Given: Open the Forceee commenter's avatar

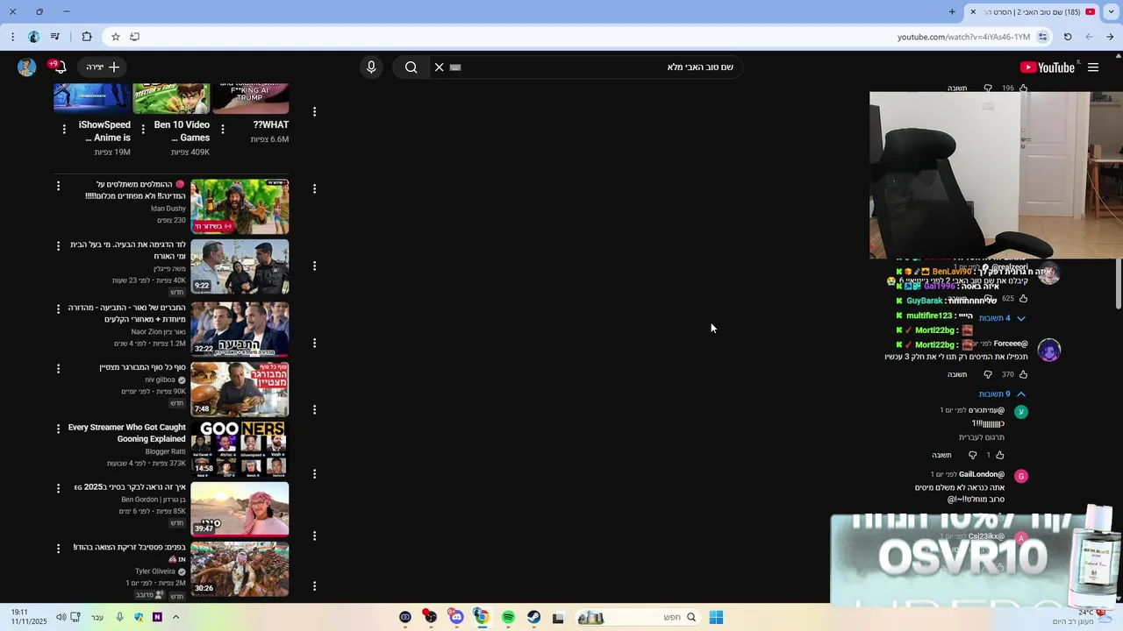Looking at the screenshot, I should 1049,351.
